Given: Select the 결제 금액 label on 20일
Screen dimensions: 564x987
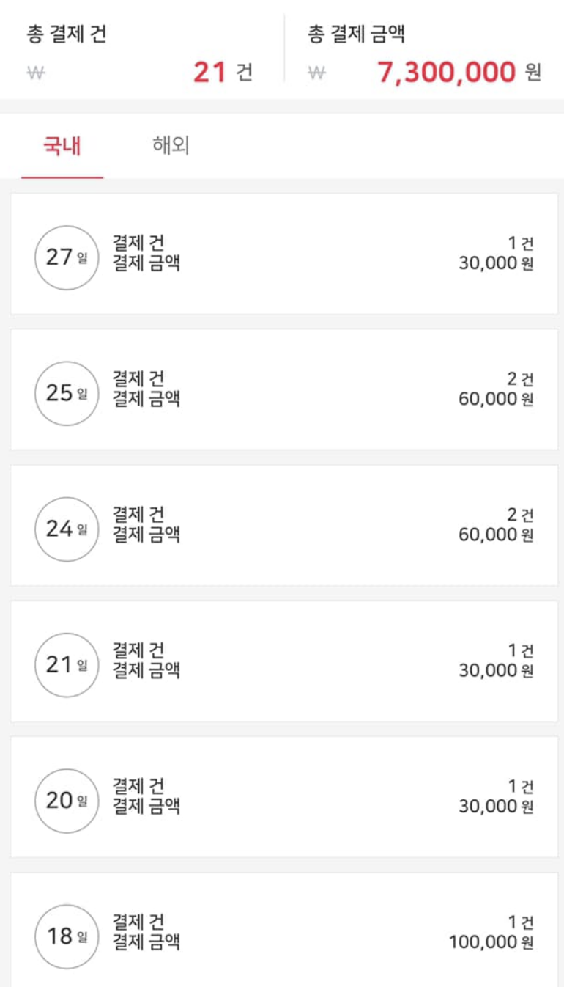Looking at the screenshot, I should click(x=146, y=806).
